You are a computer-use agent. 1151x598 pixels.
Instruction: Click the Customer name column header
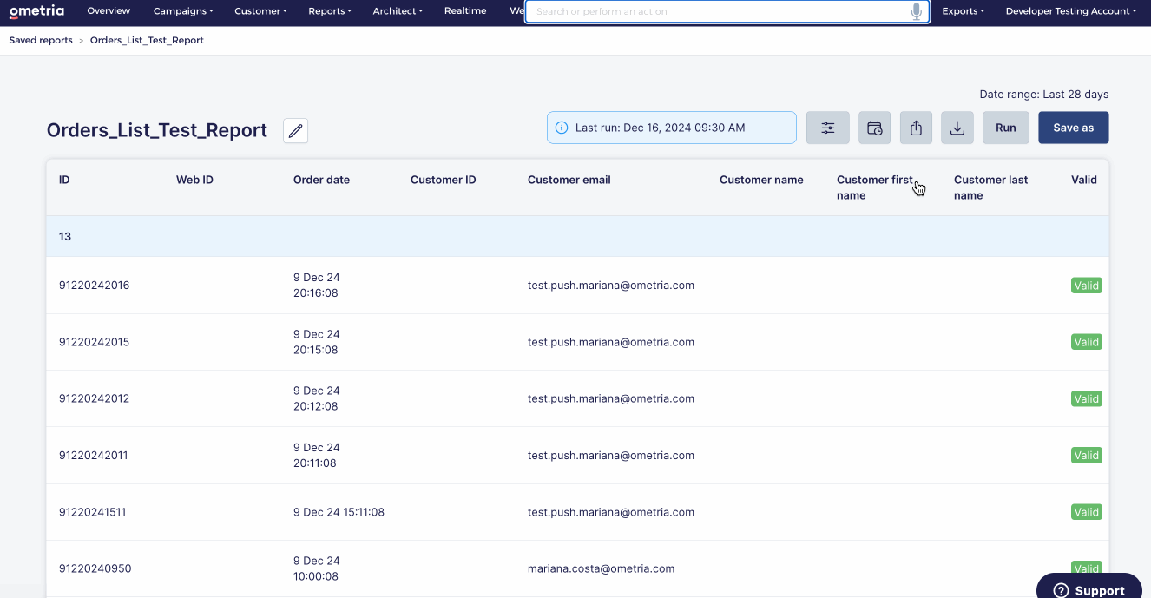click(x=761, y=180)
